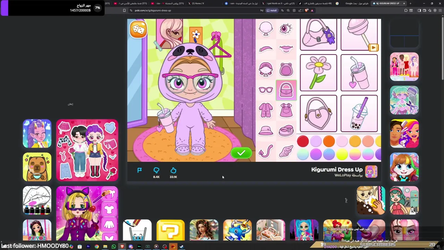Open the bedroom decorating game thumbnail
The height and width of the screenshot is (250, 444).
tap(271, 230)
